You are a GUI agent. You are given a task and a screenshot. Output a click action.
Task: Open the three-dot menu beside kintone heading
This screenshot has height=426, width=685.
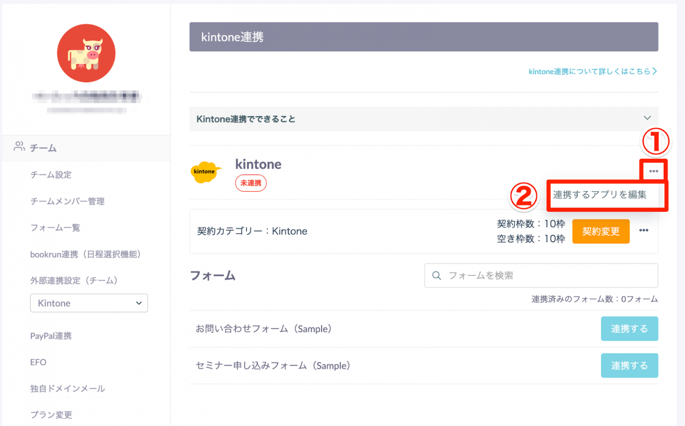(654, 170)
